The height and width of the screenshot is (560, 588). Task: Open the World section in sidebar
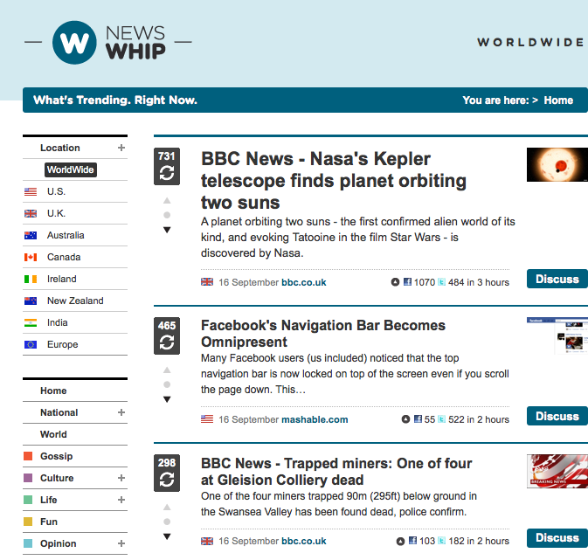tap(53, 434)
